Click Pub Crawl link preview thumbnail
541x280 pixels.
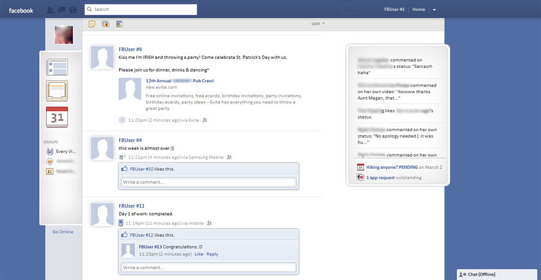[x=130, y=89]
